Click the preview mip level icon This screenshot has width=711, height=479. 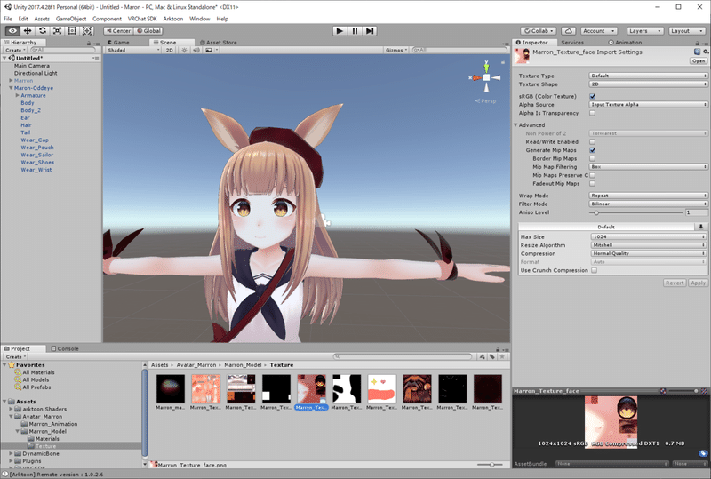[704, 390]
